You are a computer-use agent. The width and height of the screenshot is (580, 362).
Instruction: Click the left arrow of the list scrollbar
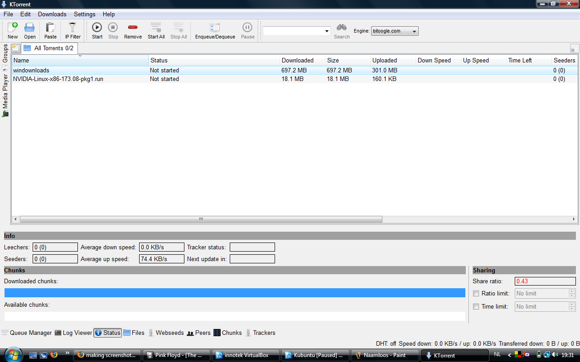tap(15, 219)
